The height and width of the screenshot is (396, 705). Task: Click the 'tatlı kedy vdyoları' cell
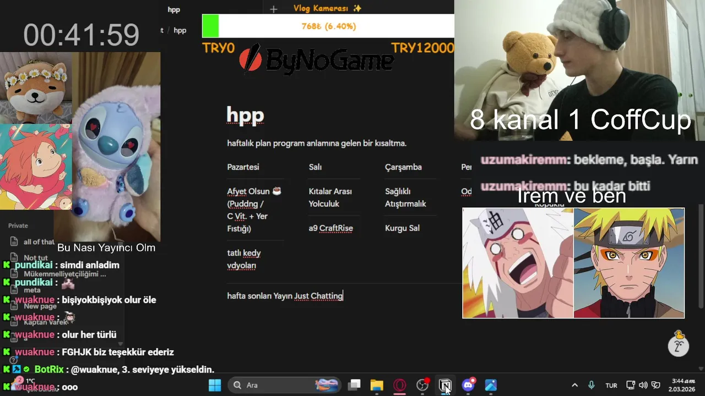click(244, 259)
